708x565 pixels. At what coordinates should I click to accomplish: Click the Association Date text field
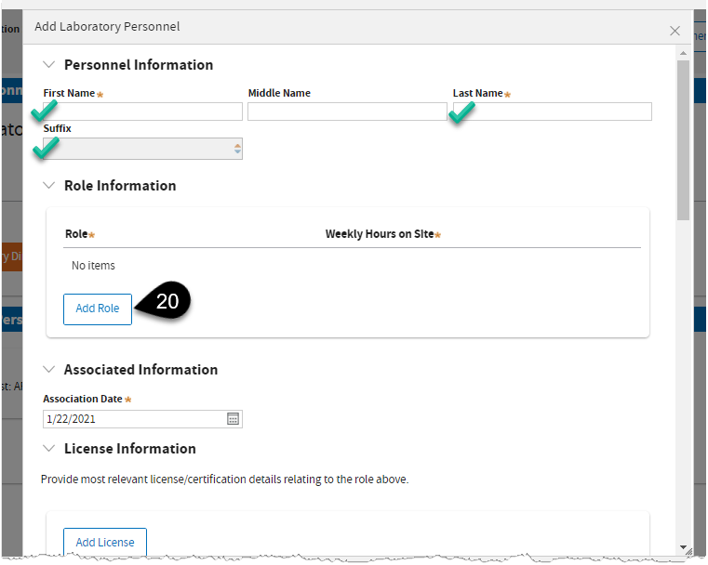pos(134,419)
